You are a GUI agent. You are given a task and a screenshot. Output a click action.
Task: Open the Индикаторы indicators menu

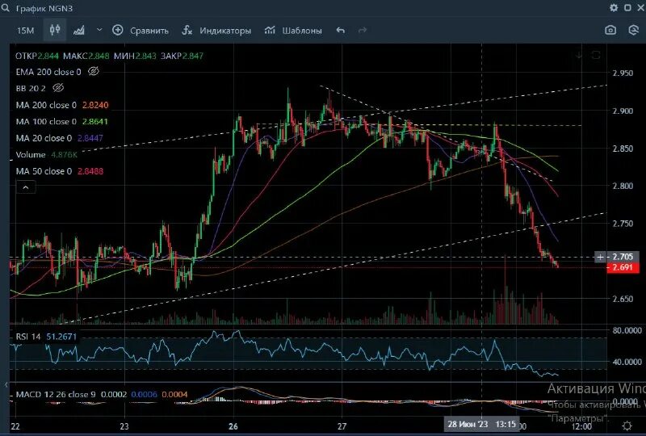click(x=216, y=31)
